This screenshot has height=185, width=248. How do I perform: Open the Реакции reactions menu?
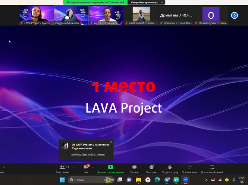pos(151,169)
